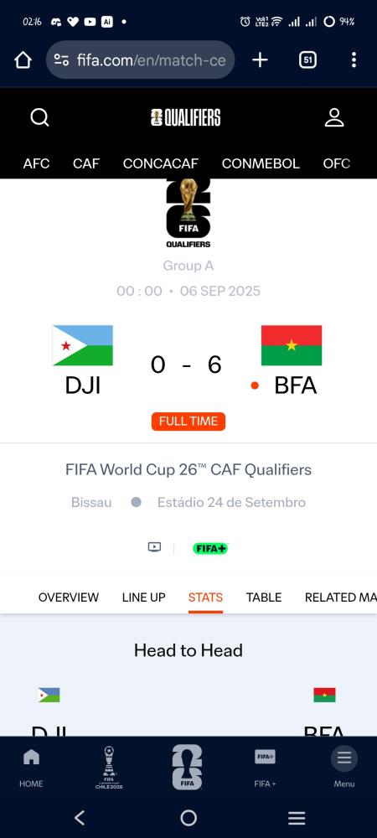Select the CONMEBOL confederation tab
Viewport: 377px width, 838px height.
[261, 163]
